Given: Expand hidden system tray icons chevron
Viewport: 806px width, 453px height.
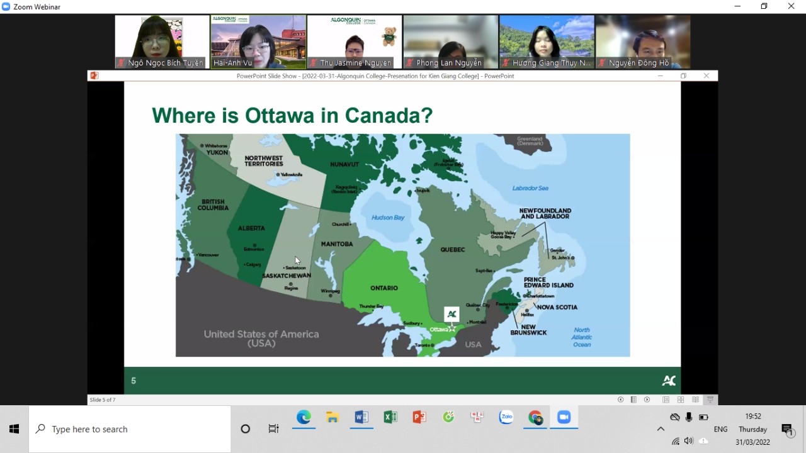Looking at the screenshot, I should [661, 429].
